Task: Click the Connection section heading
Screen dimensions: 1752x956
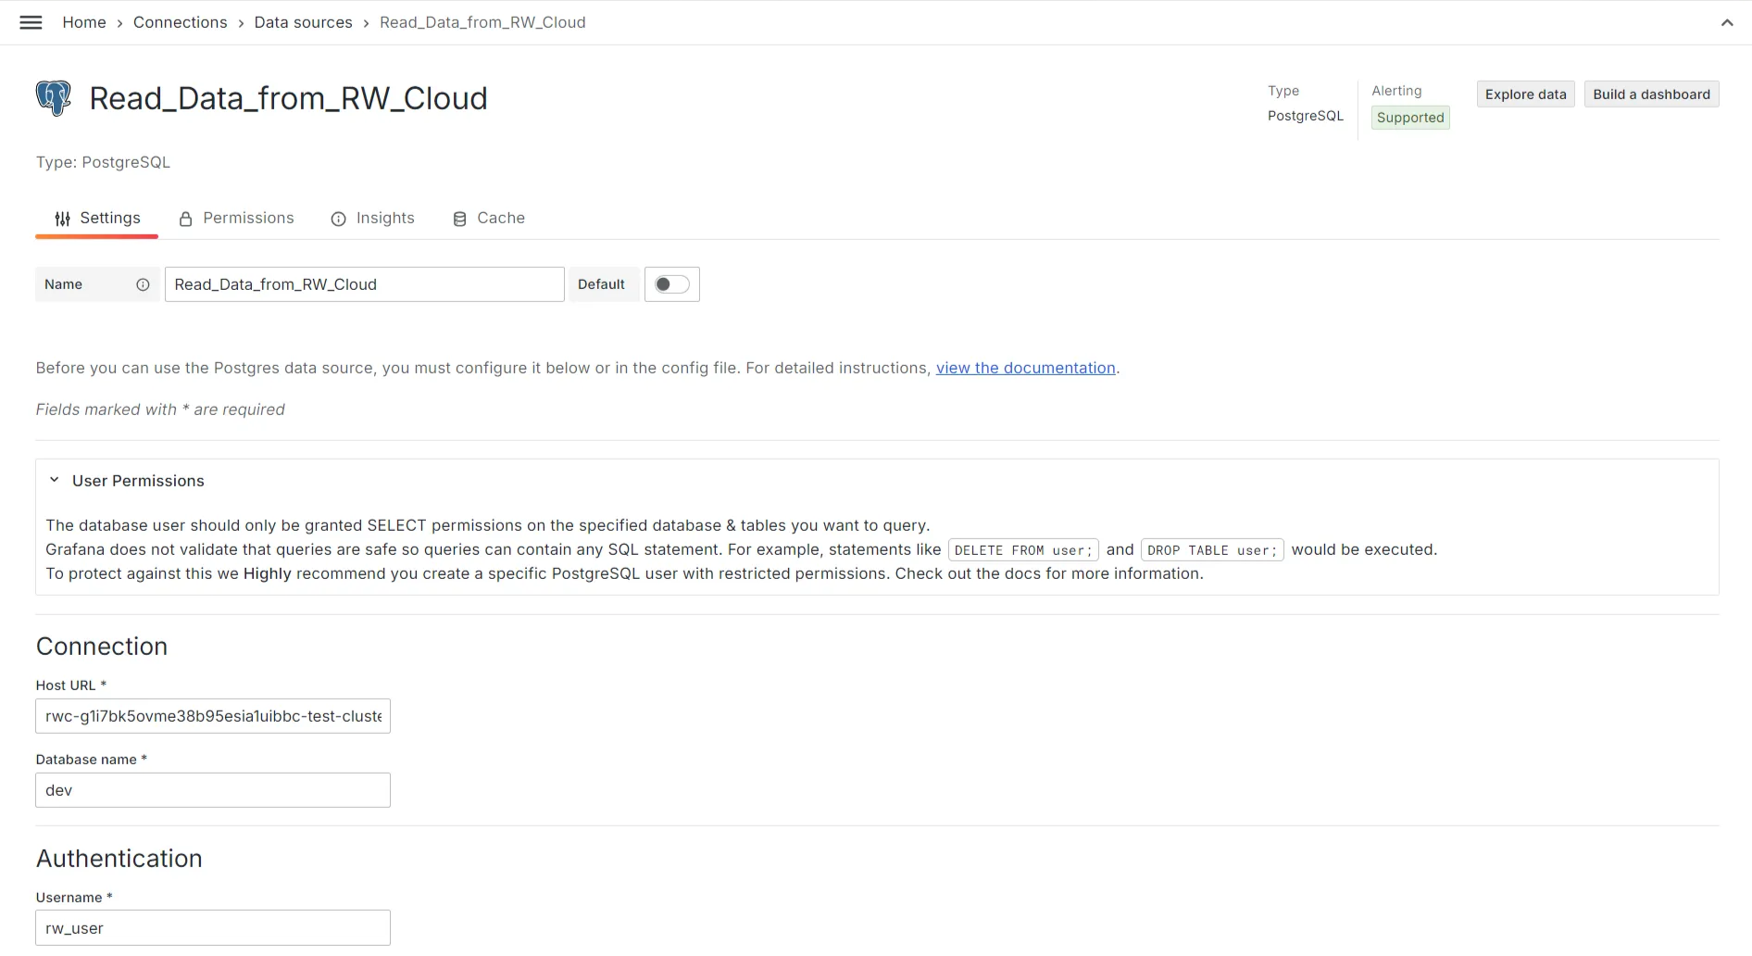Action: pyautogui.click(x=102, y=647)
